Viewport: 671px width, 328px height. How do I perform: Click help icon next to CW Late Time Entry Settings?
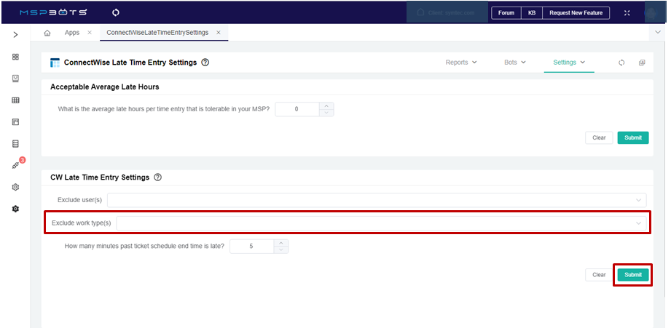tap(158, 177)
